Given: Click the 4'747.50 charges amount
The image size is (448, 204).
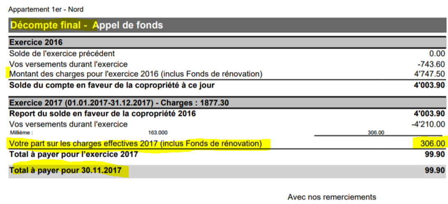Looking at the screenshot, I should coord(429,74).
